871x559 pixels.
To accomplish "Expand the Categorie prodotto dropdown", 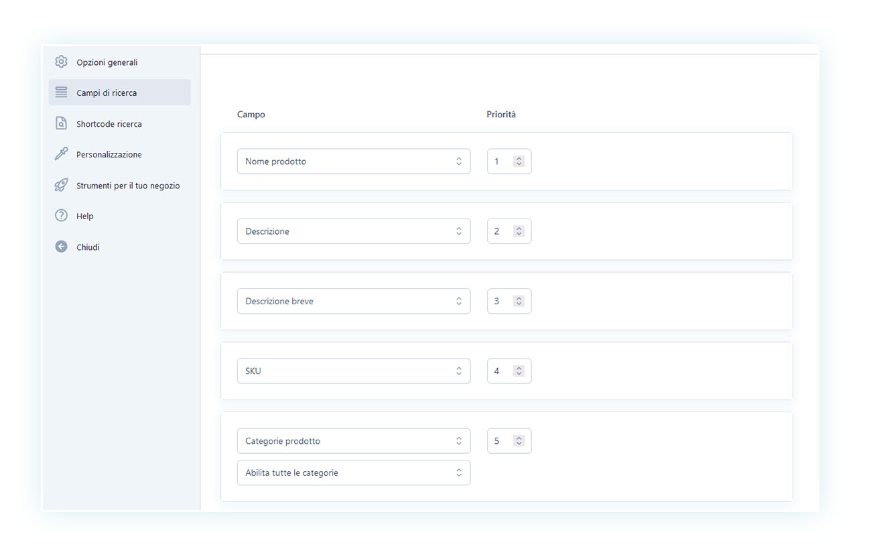I will tap(354, 441).
